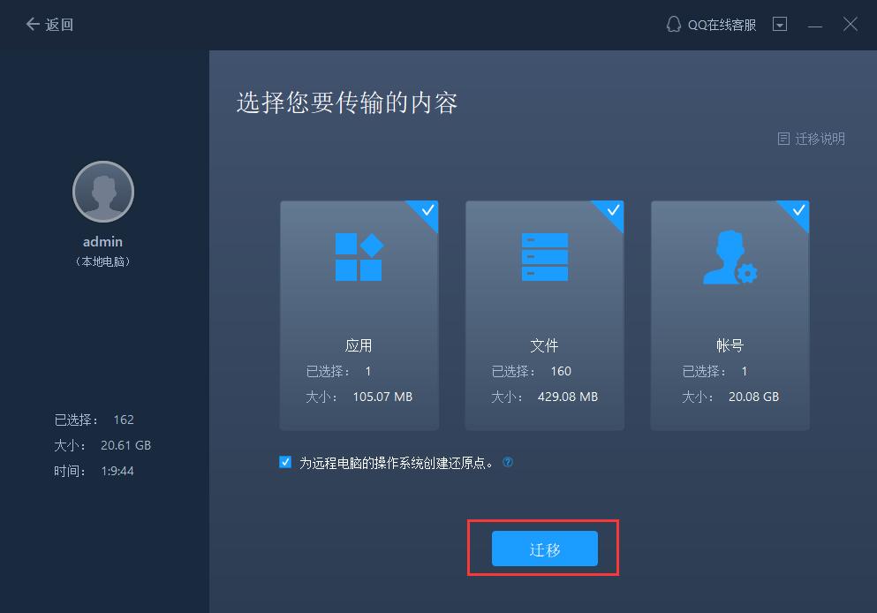The width and height of the screenshot is (877, 613).
Task: Open the question mark help tip
Action: [x=508, y=462]
